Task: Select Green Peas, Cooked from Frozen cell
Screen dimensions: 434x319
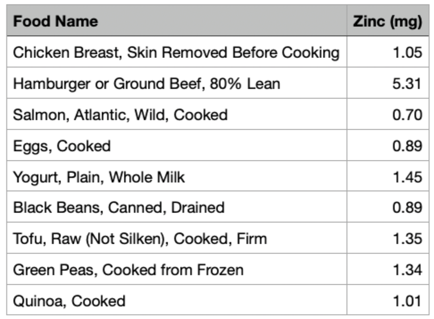Action: coord(176,269)
